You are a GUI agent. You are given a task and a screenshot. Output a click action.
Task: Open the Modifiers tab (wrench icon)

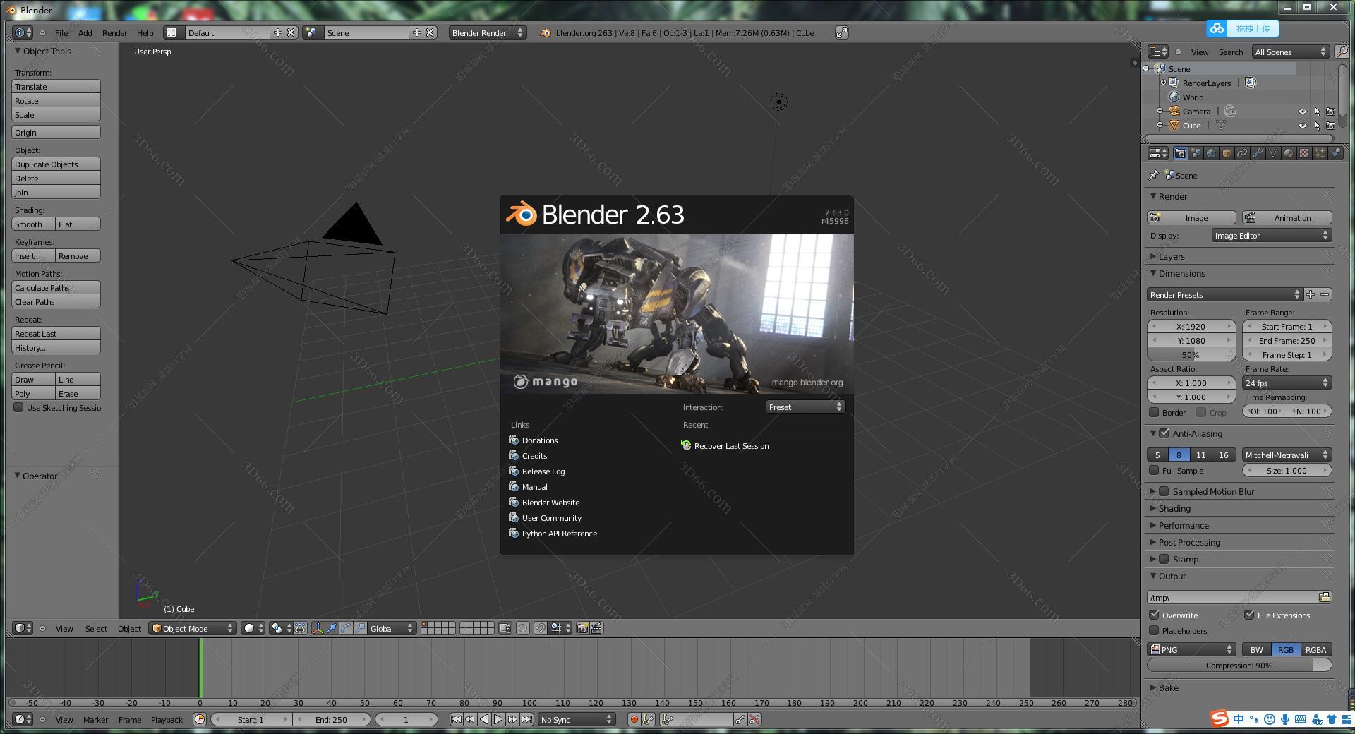point(1258,153)
